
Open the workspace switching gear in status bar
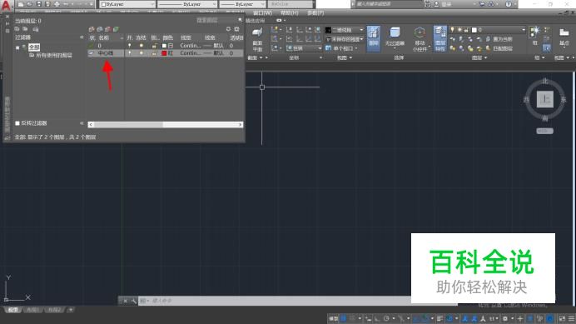coord(505,318)
